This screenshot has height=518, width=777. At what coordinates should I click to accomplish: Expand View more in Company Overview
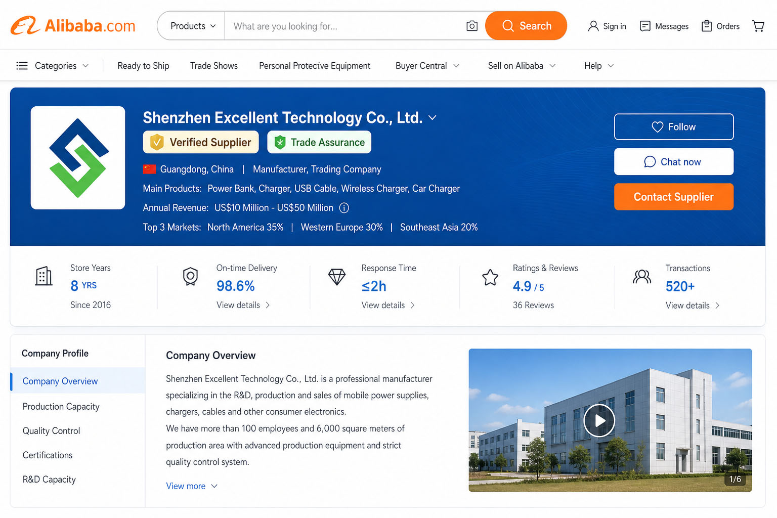(x=192, y=486)
